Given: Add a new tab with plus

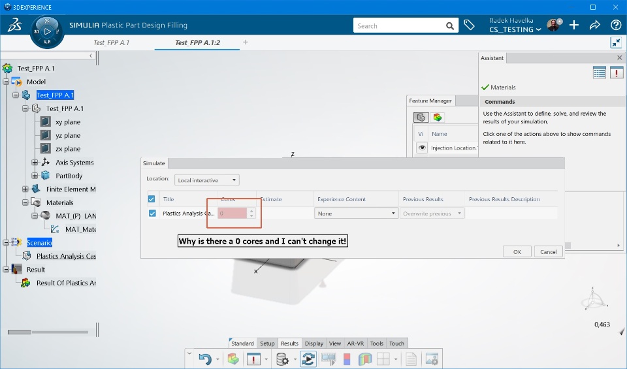Looking at the screenshot, I should point(246,42).
